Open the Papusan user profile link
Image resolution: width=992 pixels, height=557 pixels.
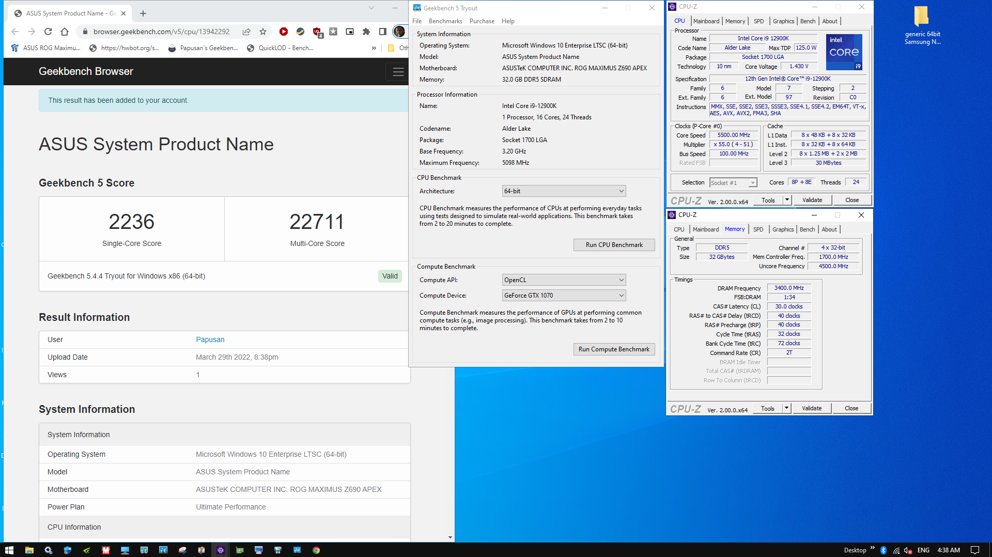tap(210, 339)
